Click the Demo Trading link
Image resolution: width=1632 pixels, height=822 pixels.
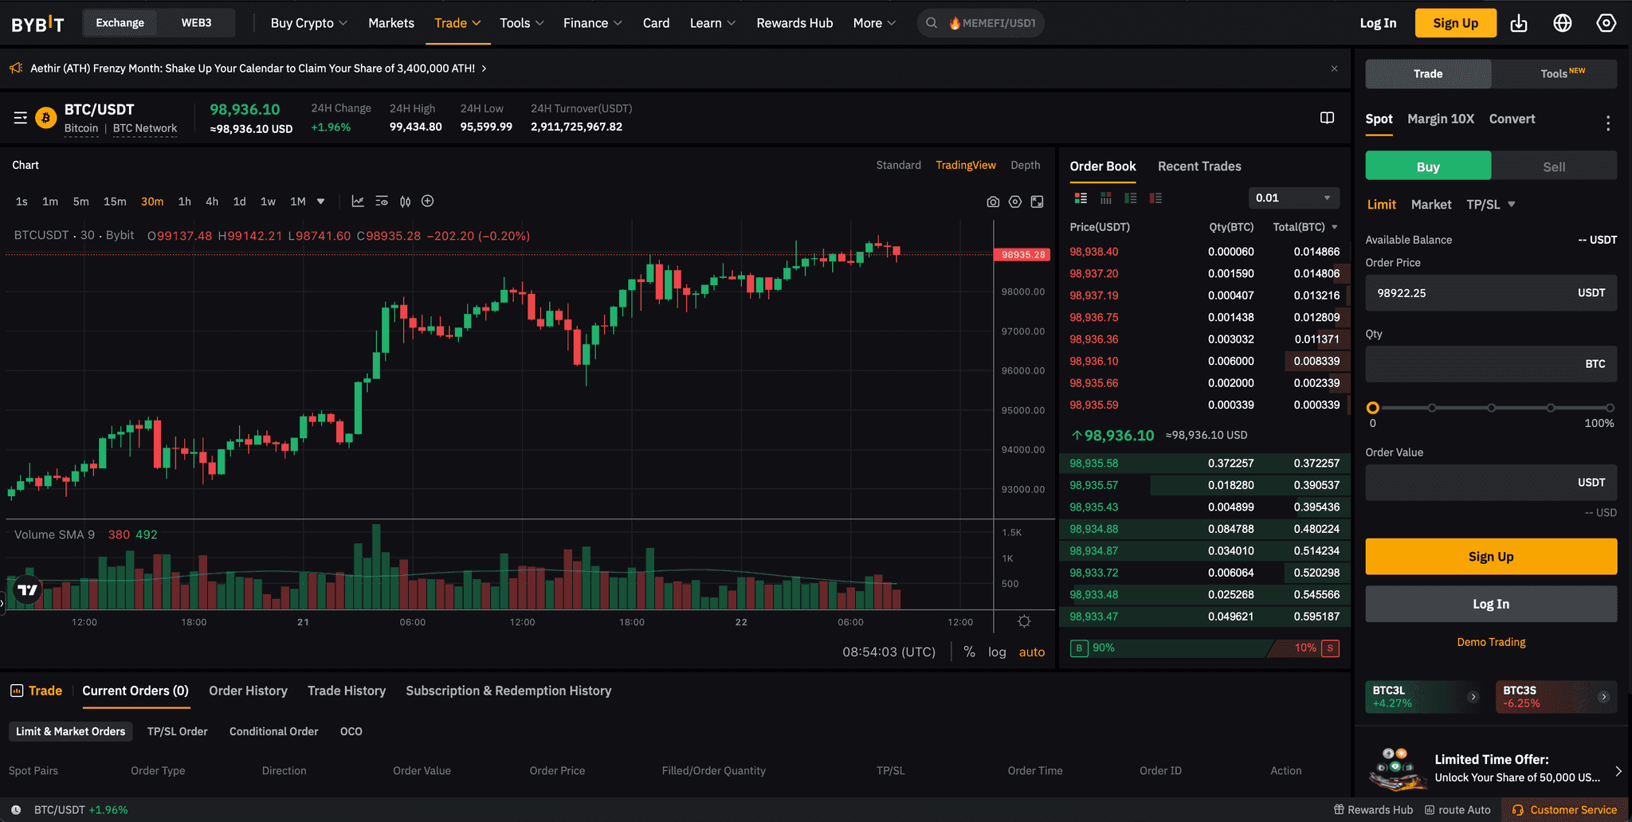click(1490, 642)
